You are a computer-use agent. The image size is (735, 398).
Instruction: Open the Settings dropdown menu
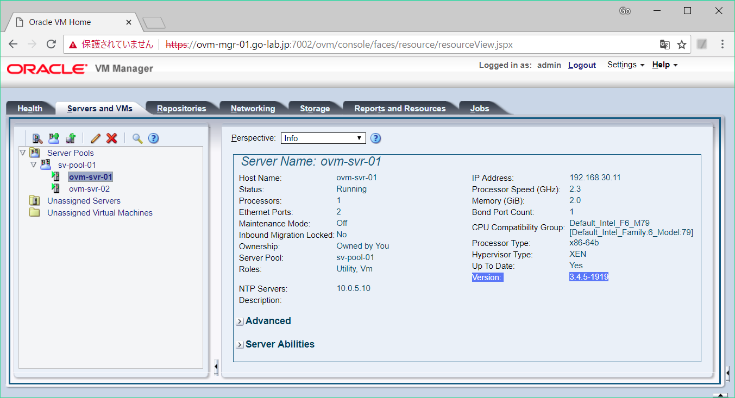click(x=625, y=65)
